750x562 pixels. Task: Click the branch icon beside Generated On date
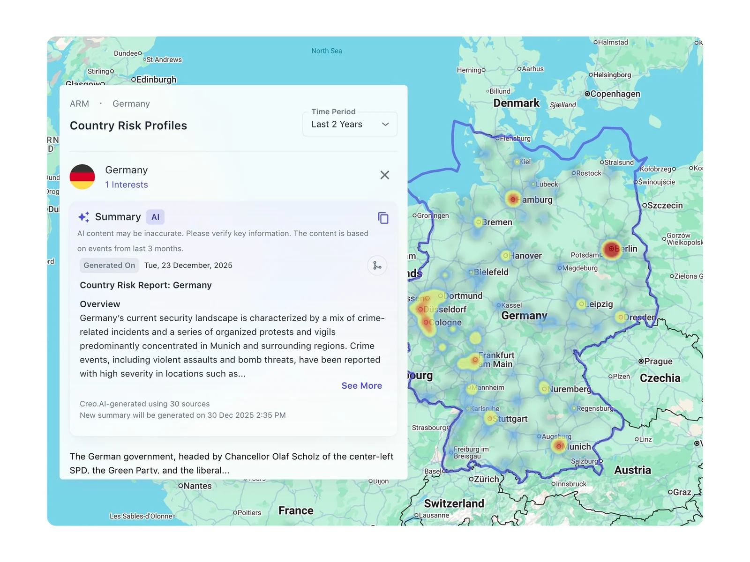pos(377,266)
